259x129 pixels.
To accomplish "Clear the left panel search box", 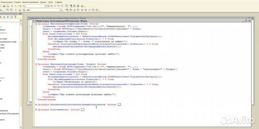I will point(21,20).
